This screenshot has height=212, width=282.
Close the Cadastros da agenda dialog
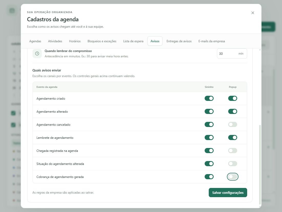tap(253, 13)
